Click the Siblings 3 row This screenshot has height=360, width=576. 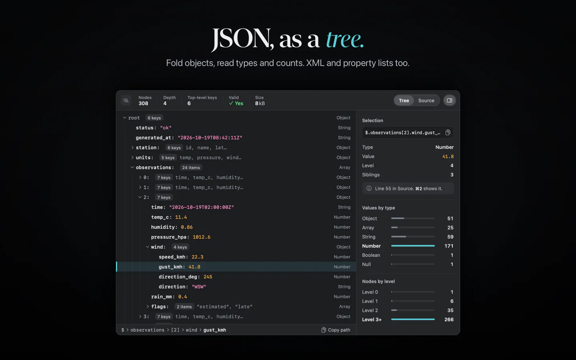pyautogui.click(x=408, y=175)
